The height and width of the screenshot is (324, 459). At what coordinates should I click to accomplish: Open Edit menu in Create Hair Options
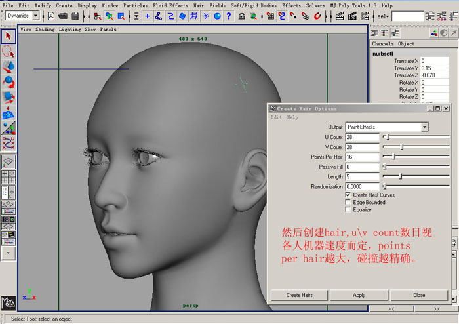tap(276, 117)
